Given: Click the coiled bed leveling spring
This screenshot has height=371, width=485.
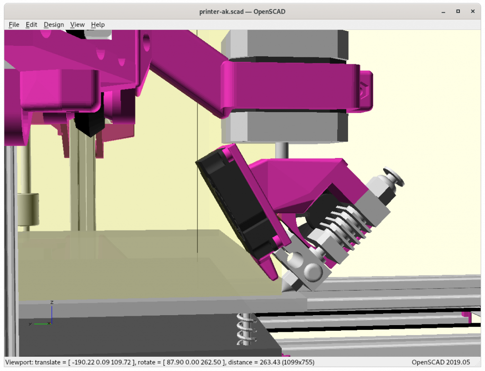Looking at the screenshot, I should coord(246,329).
